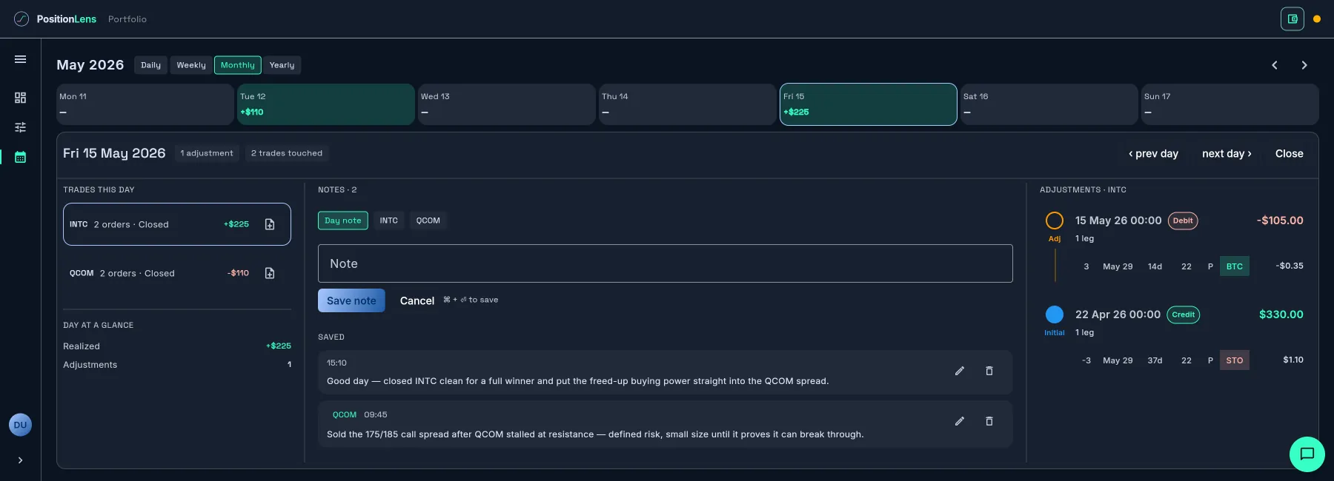Add note icon on INTC trade row
This screenshot has width=1334, height=481.
[x=270, y=224]
